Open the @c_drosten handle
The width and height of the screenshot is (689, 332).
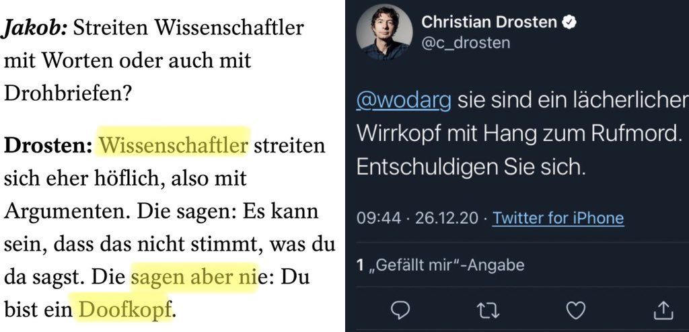(466, 42)
